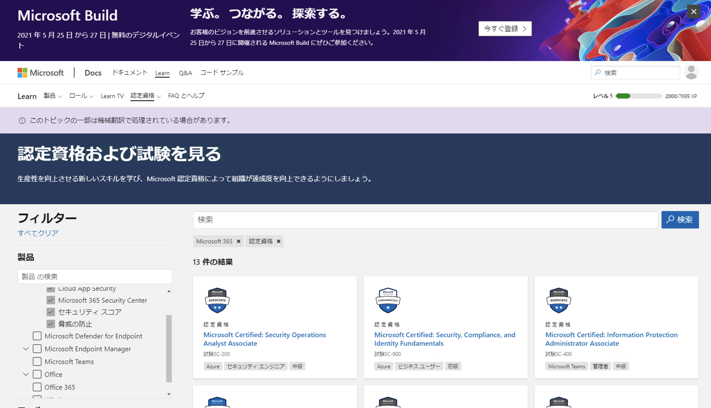The width and height of the screenshot is (711, 408).
Task: Check the Microsoft Teams filter
Action: [x=37, y=362]
